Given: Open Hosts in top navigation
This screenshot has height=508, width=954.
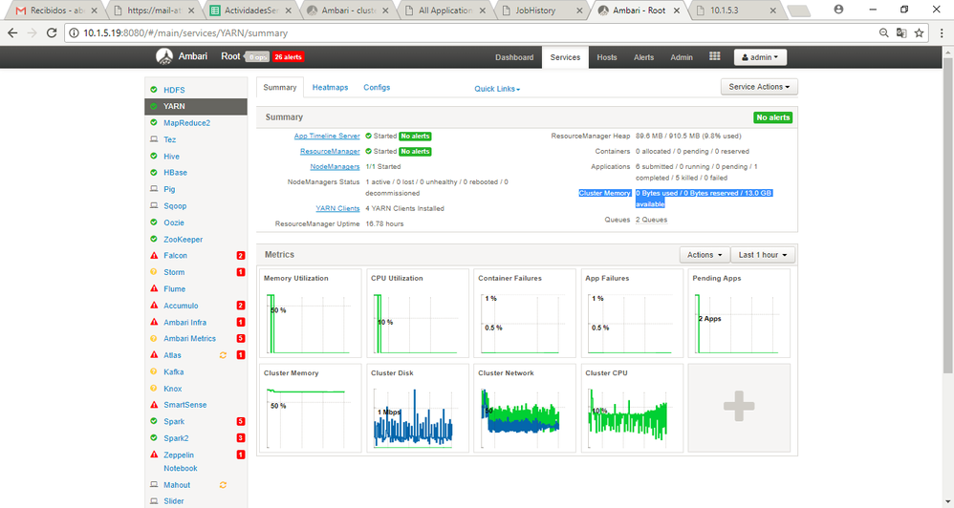Looking at the screenshot, I should pos(607,57).
